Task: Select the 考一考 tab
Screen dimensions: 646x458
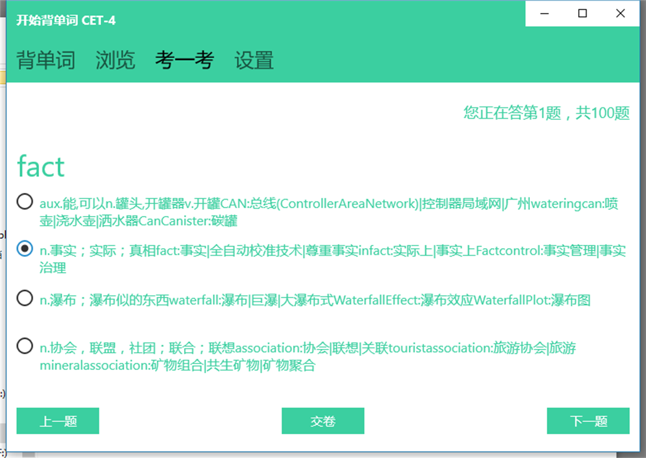Action: click(184, 60)
